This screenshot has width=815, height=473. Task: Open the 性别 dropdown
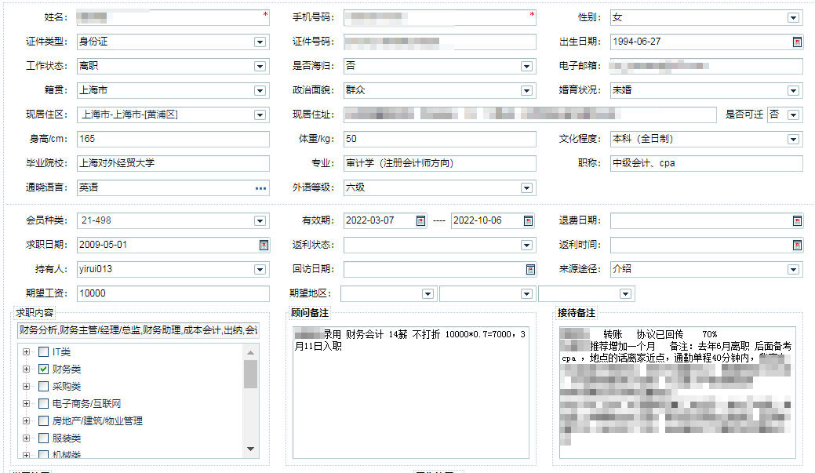(x=793, y=18)
